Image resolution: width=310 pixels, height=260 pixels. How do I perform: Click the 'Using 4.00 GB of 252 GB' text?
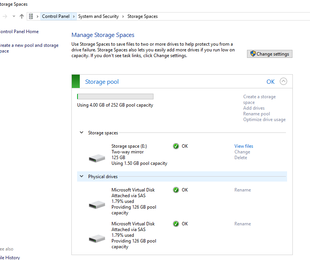pyautogui.click(x=115, y=105)
